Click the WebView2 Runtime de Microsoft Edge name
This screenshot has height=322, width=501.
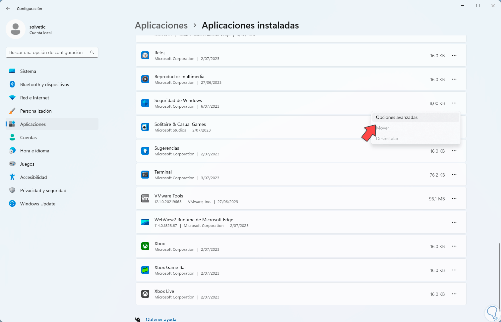pos(194,220)
